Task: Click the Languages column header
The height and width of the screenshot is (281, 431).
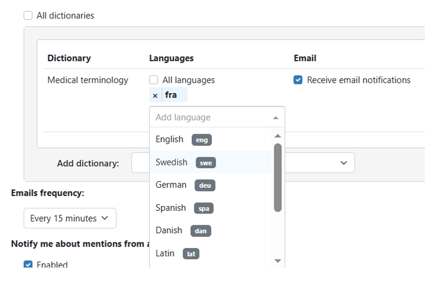Action: point(171,58)
